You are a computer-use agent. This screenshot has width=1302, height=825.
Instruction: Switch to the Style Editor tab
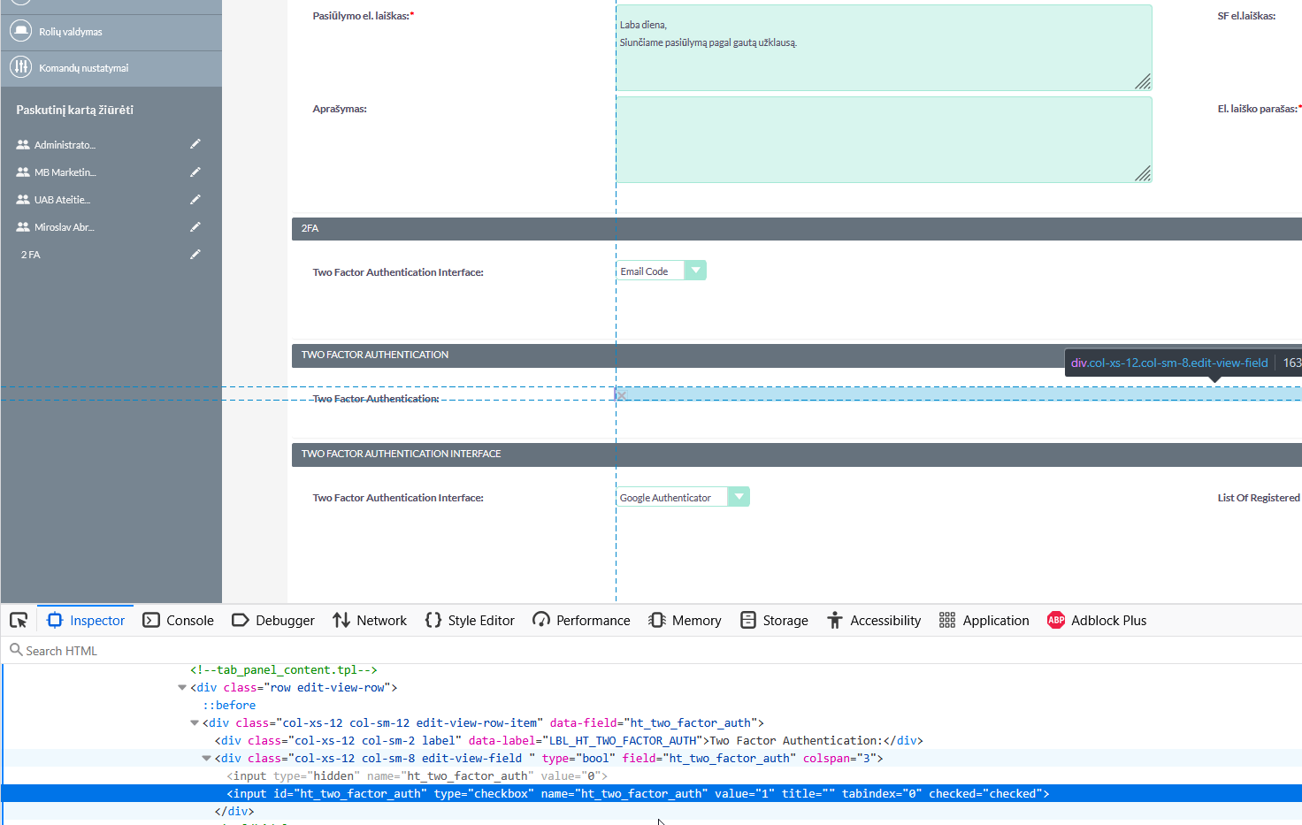click(x=470, y=620)
